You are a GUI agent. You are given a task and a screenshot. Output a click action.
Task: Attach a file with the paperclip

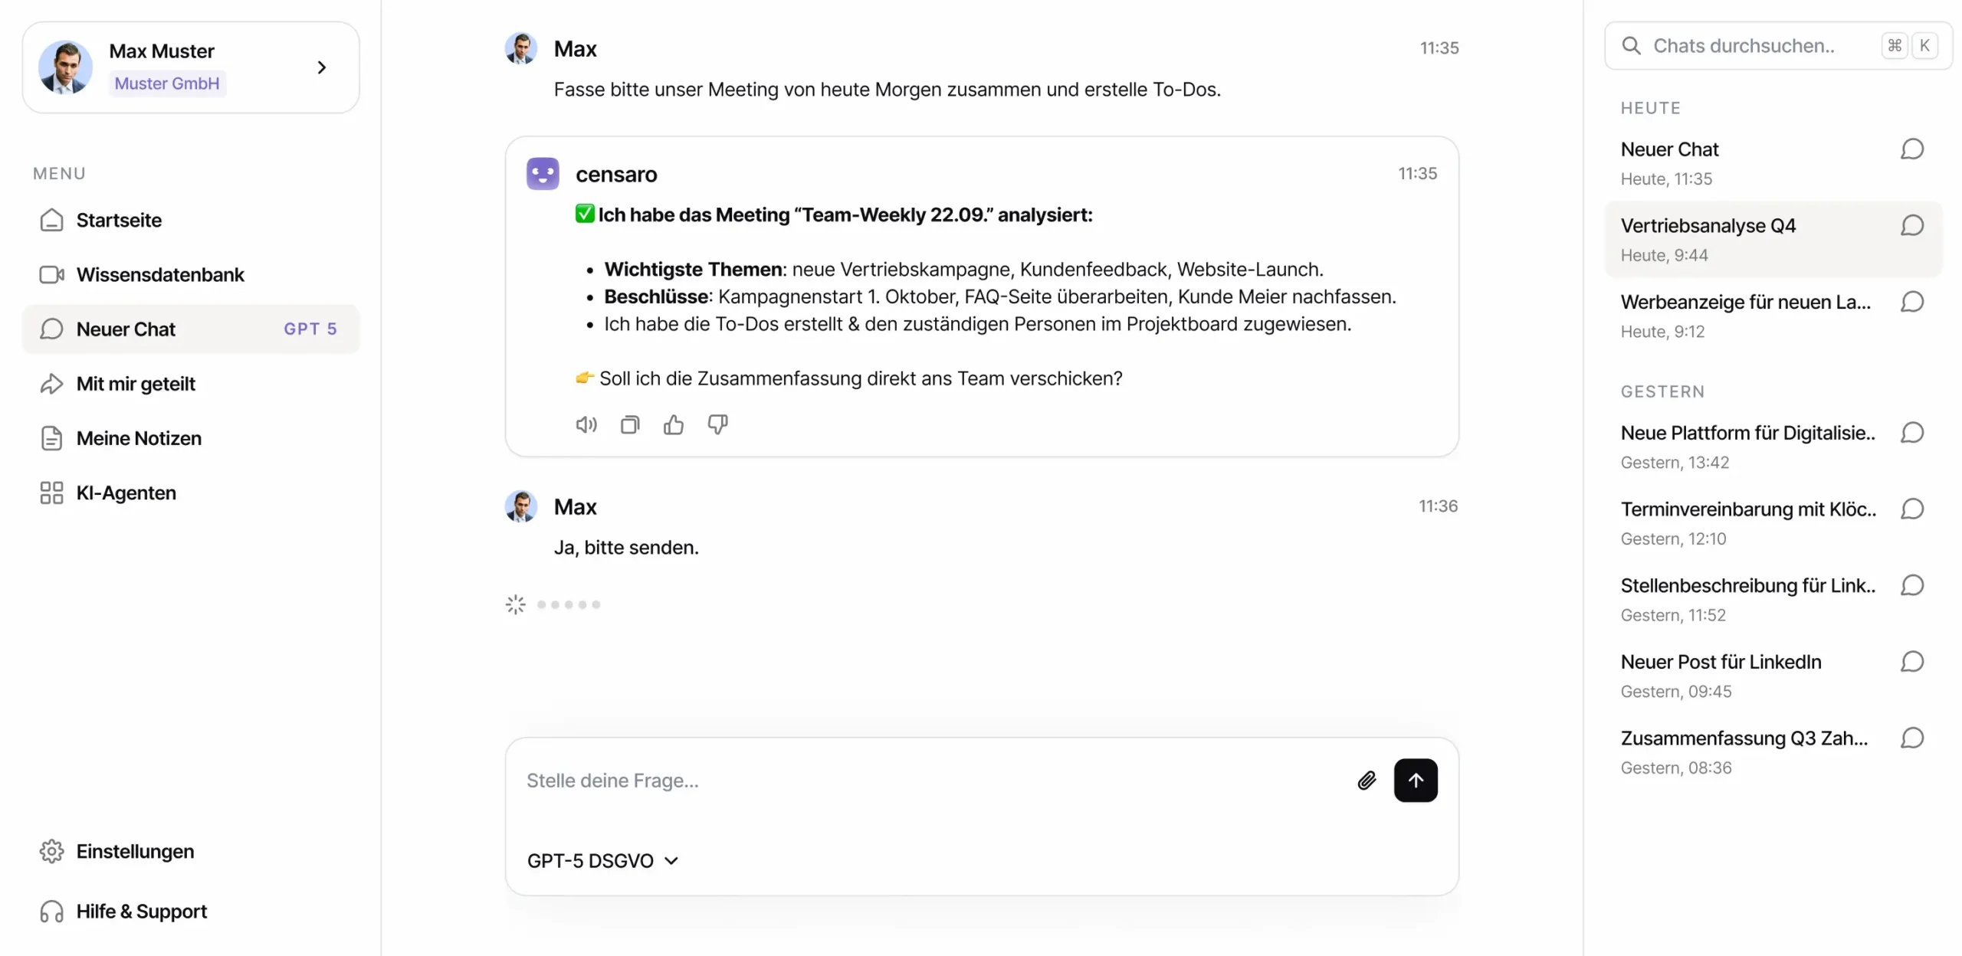click(x=1367, y=781)
